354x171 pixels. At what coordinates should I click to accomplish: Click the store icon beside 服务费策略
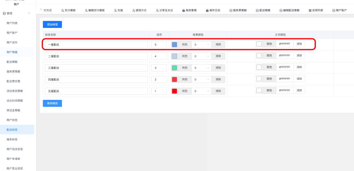click(231, 10)
